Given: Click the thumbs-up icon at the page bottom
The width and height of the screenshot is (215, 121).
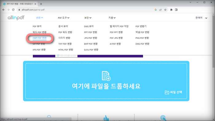Looking at the screenshot, I should [x=106, y=118].
